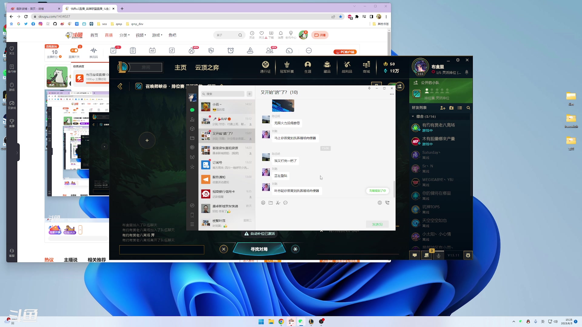582x327 pixels.
Task: Open the Store (商城) icon
Action: click(366, 67)
